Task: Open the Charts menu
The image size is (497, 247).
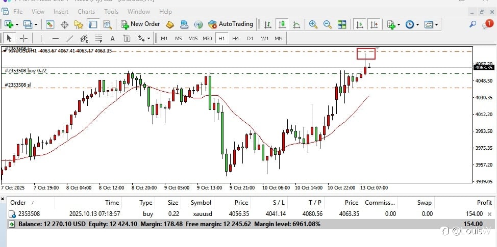Action: 86,12
